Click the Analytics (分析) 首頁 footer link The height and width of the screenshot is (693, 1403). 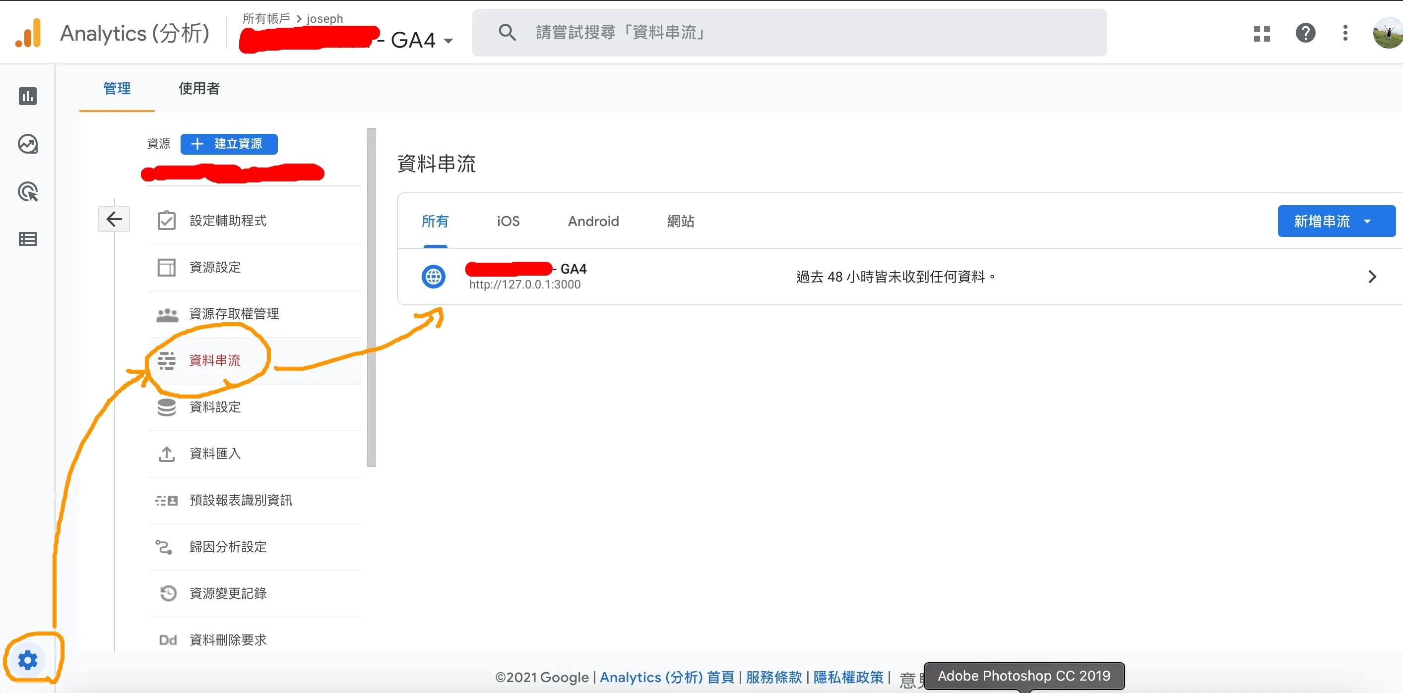point(667,677)
